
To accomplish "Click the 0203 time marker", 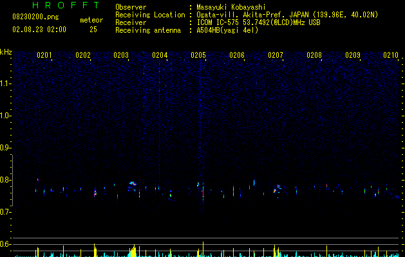I will click(x=121, y=55).
